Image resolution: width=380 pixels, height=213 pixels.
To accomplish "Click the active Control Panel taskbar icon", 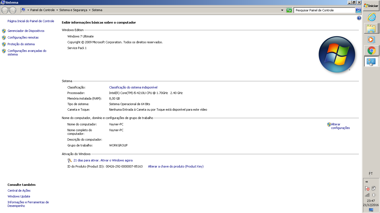I will (371, 62).
